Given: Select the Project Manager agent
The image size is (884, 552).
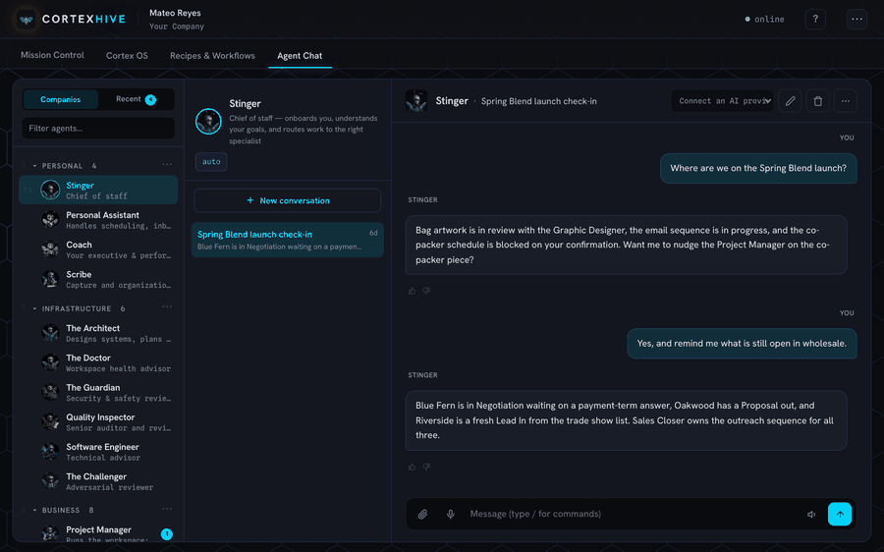Looking at the screenshot, I should click(98, 533).
